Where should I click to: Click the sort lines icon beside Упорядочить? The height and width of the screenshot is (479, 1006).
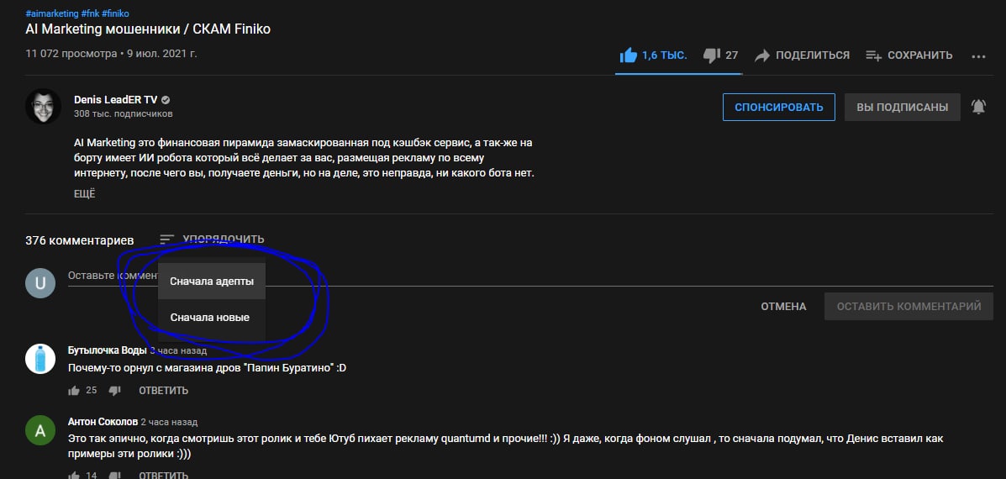[x=166, y=239]
